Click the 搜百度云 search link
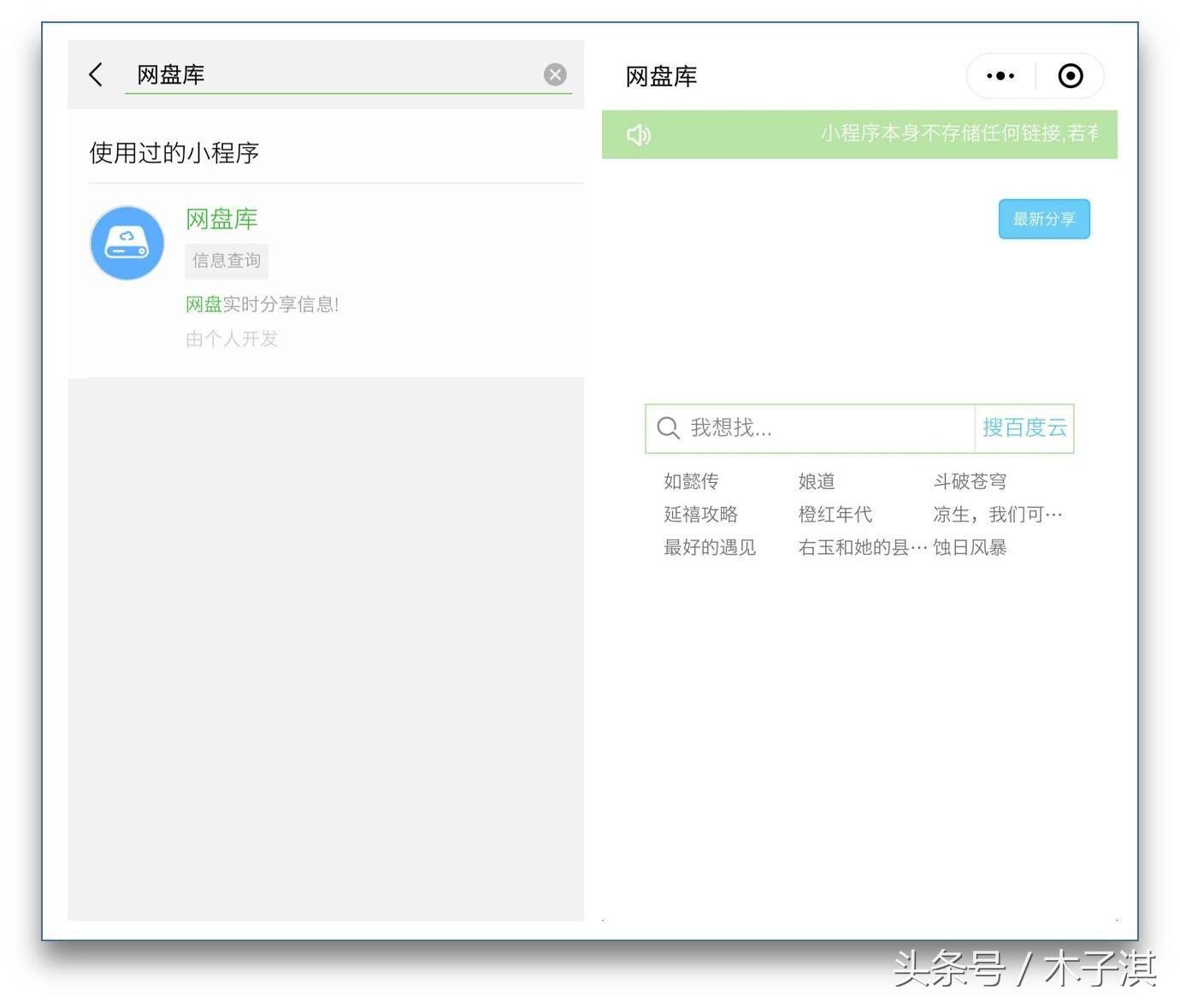1180x1002 pixels. [x=1024, y=428]
